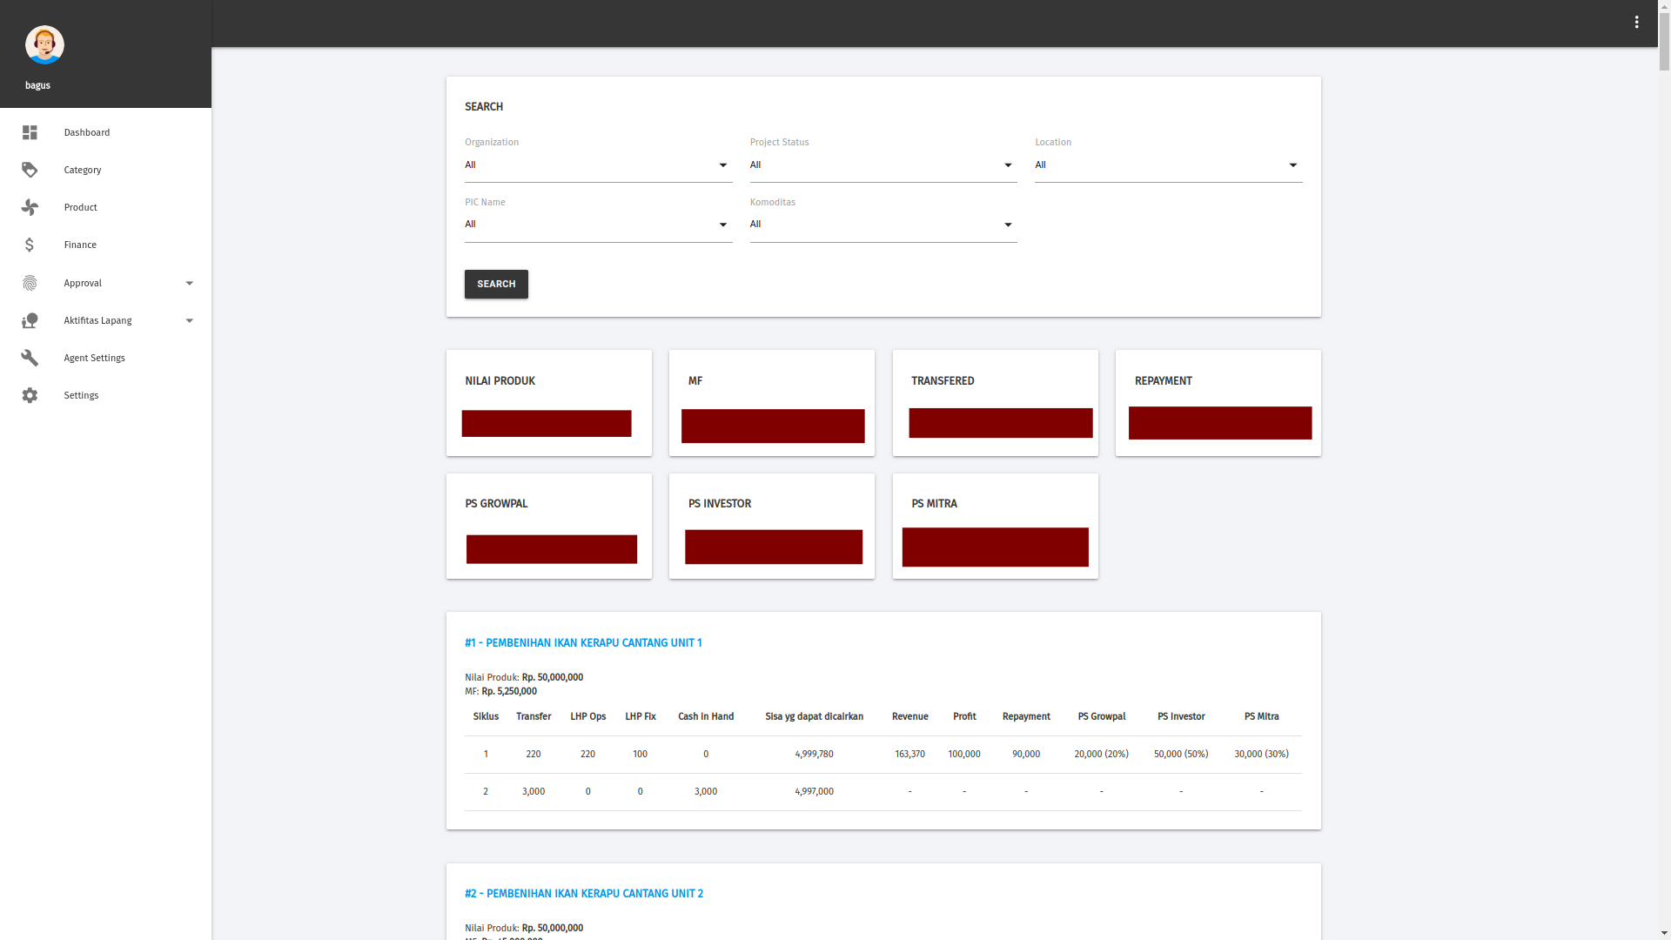The image size is (1671, 940).
Task: Click the bagus user avatar
Action: coord(44,44)
